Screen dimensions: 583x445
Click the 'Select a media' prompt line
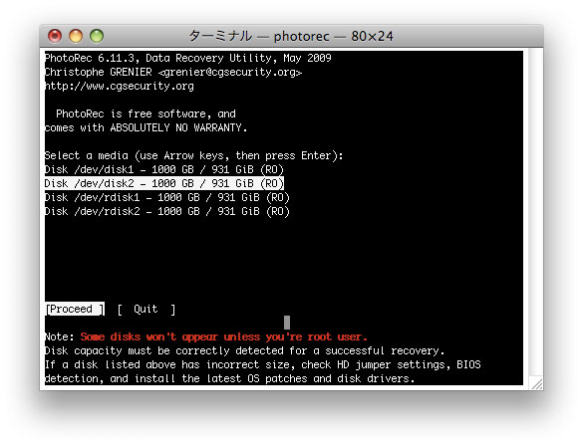(x=193, y=155)
